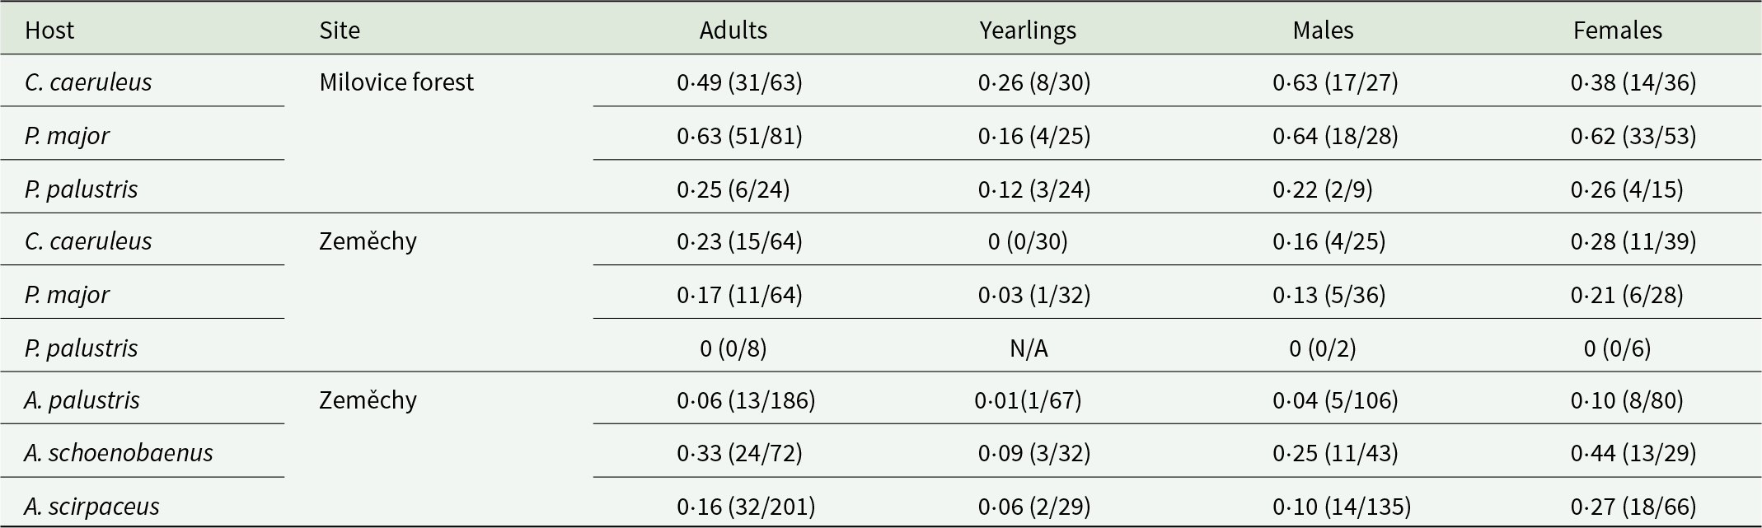
Task: Select adults value 0·63 (51/81)
Action: click(739, 136)
